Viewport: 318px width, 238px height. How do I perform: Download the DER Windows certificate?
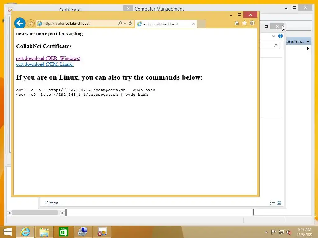(x=48, y=58)
